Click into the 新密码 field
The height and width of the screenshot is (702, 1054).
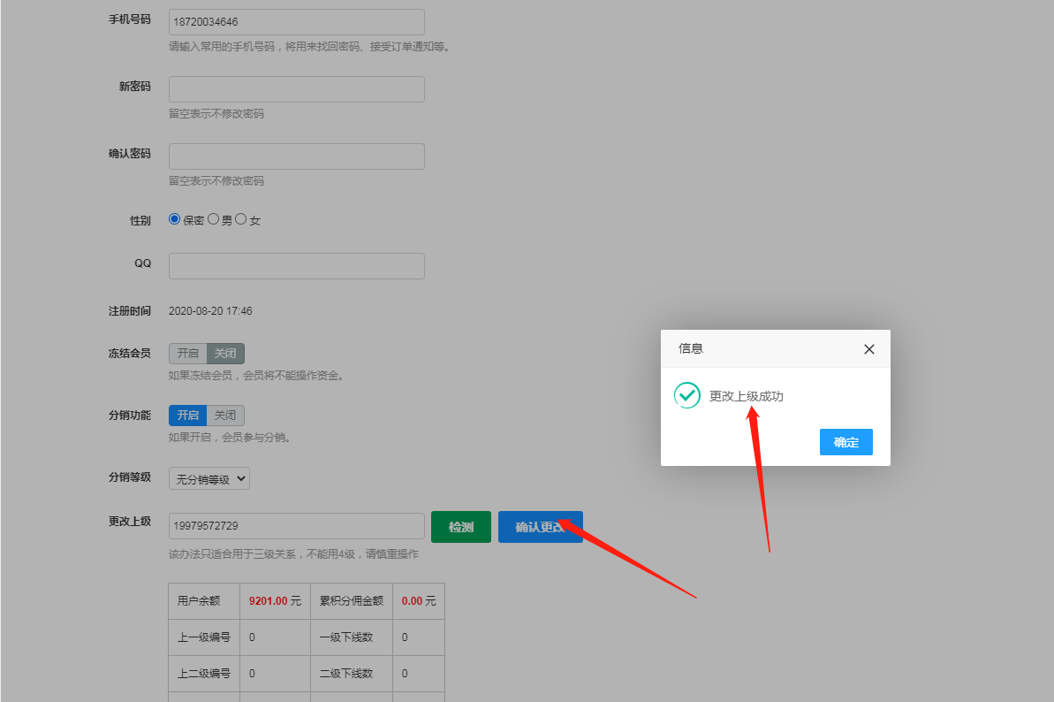[x=296, y=89]
